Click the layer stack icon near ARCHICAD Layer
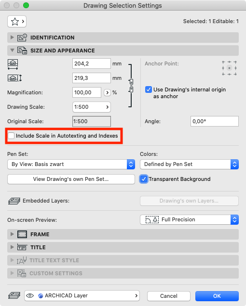The image size is (246, 306). [x=14, y=295]
